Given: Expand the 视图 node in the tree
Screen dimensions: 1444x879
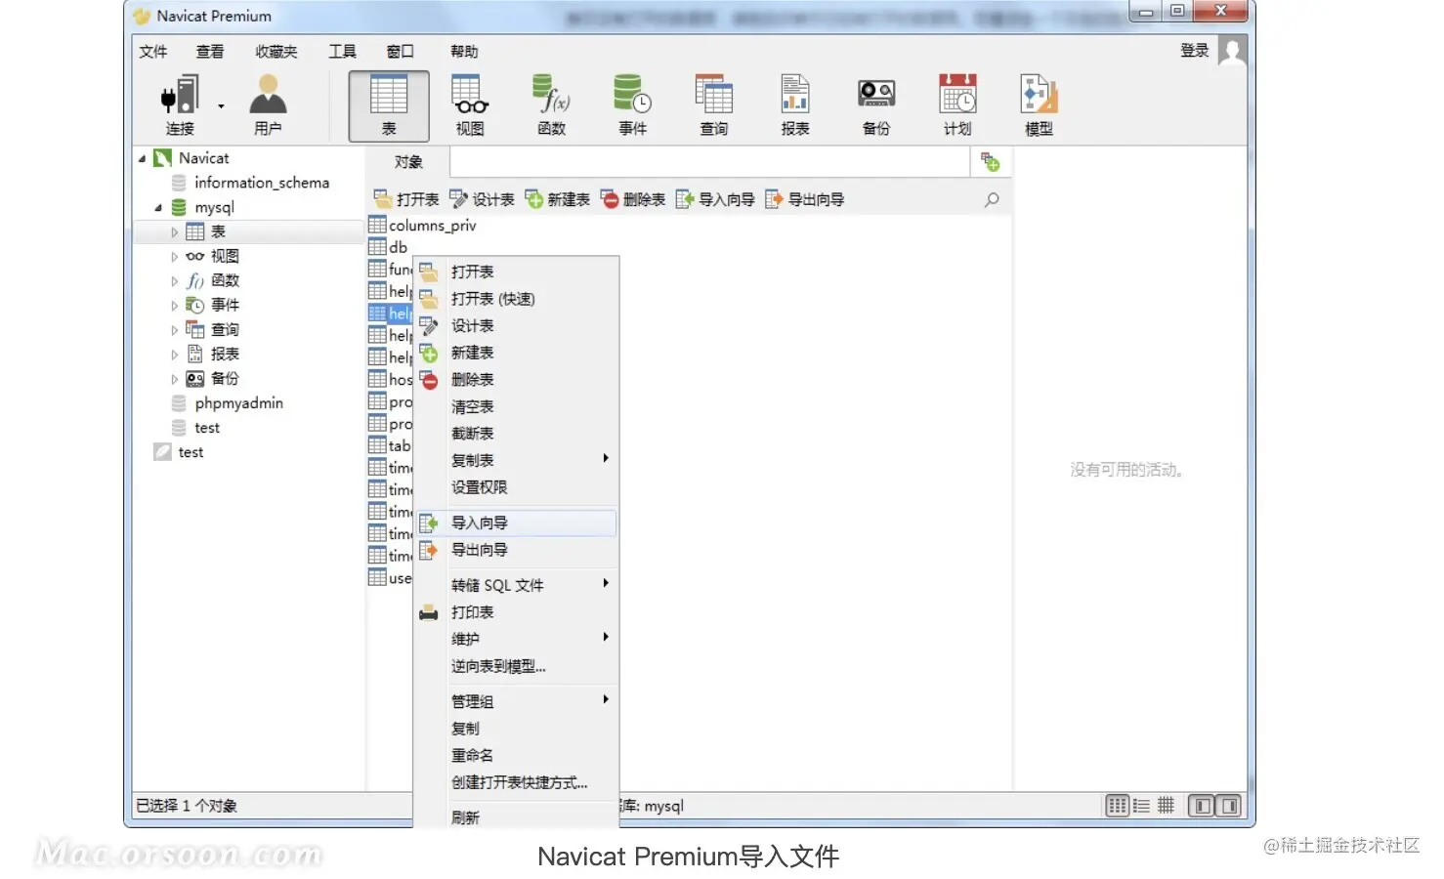Looking at the screenshot, I should 174,257.
